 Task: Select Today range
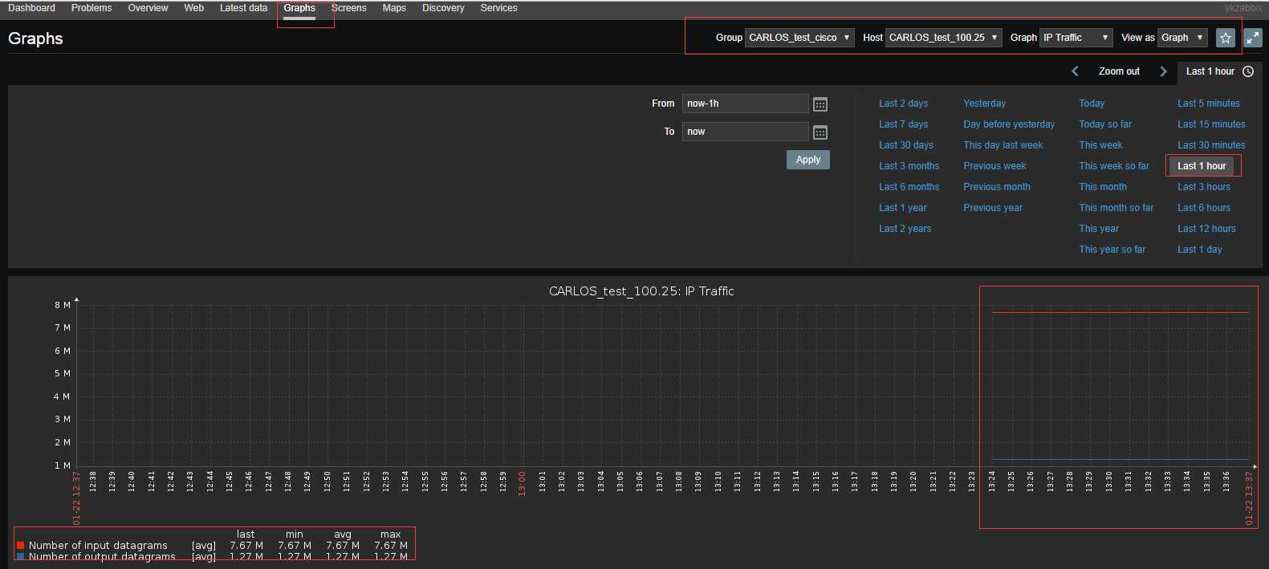1092,104
